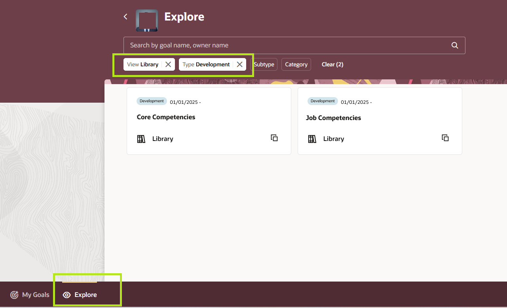507x308 pixels.
Task: Click the 01/01/2025 date on Core Competencies
Action: point(185,102)
